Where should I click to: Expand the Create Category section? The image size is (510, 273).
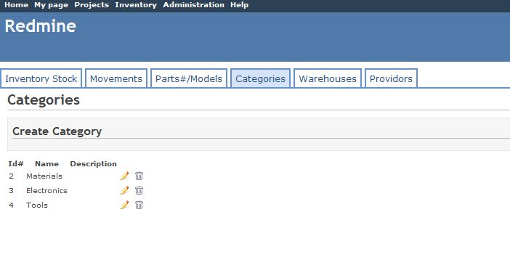tap(57, 131)
